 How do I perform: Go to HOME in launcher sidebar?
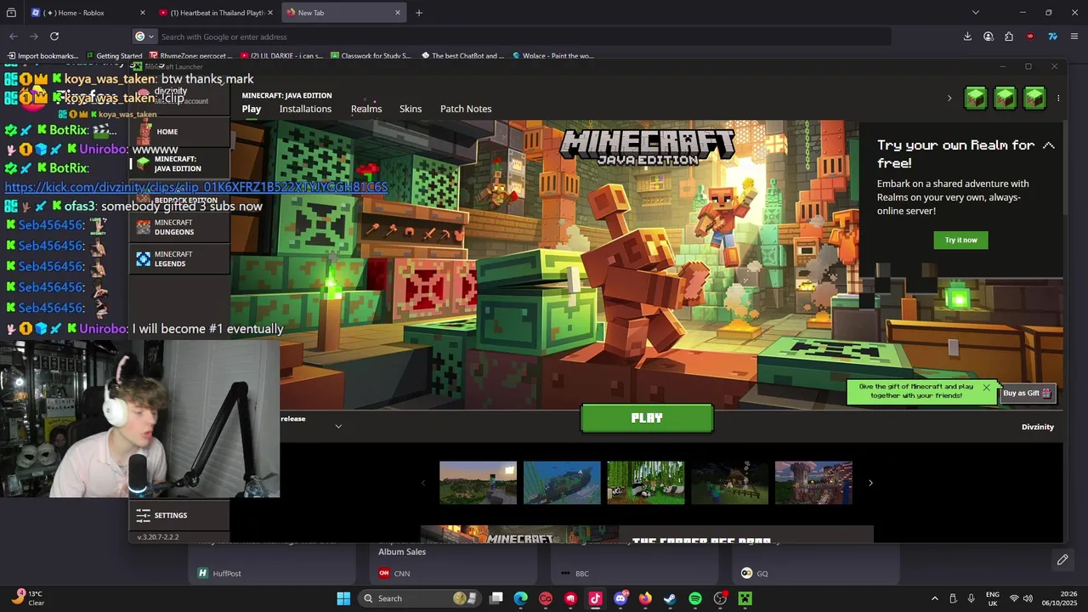pos(179,132)
